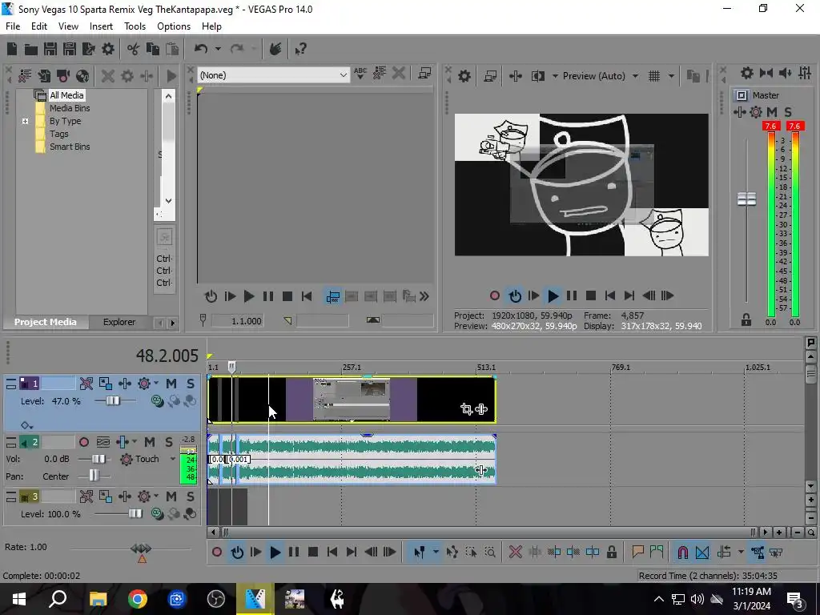Play the timeline from transport bar

tap(275, 552)
